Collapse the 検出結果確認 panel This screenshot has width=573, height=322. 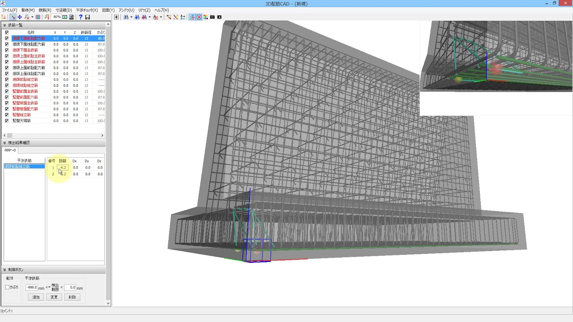[4, 143]
